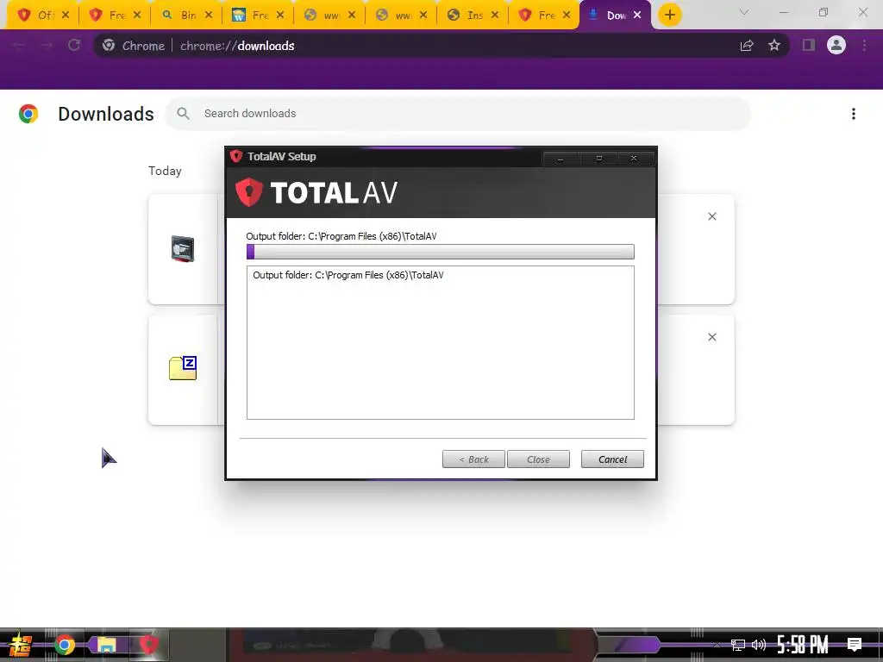Screen dimensions: 883x662
Task: Open Chrome's three-dot main menu
Action: click(864, 46)
